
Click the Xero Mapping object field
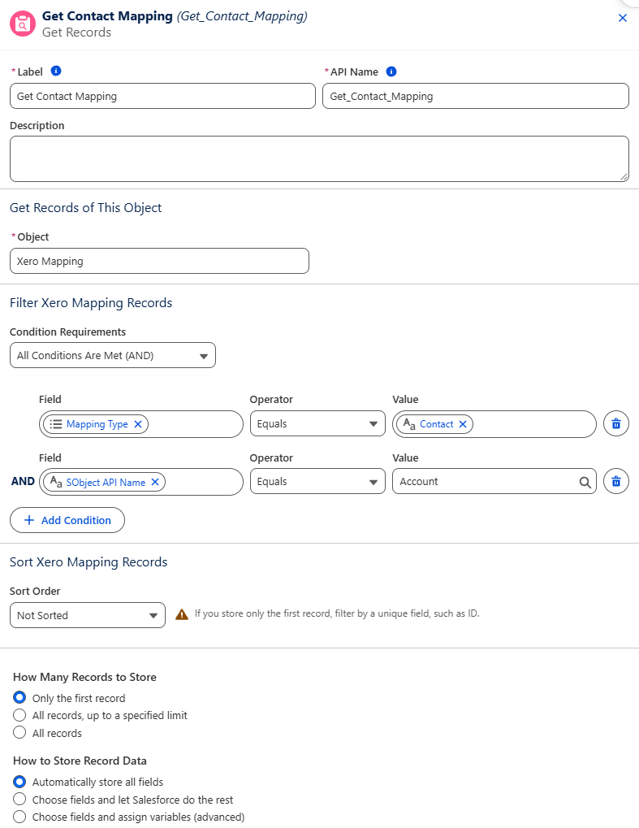159,261
